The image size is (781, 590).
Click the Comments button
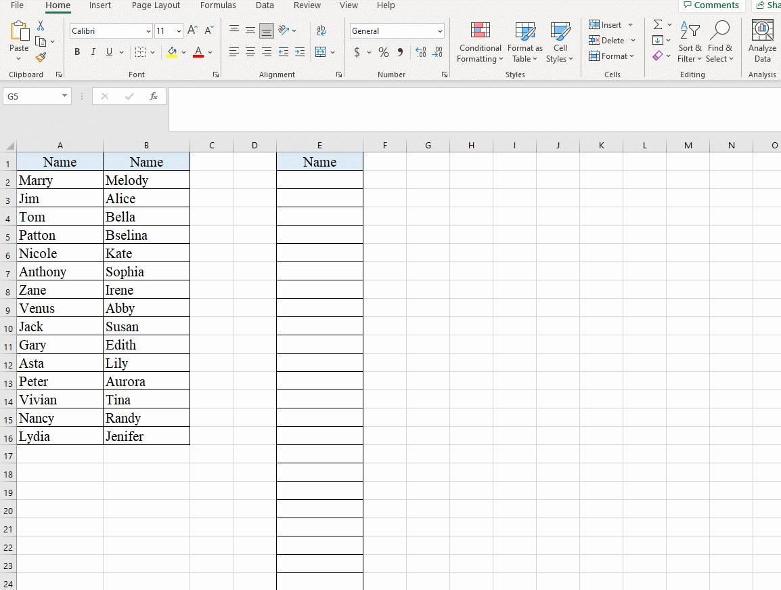[711, 5]
